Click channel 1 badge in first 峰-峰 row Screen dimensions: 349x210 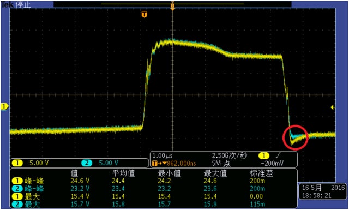[17, 181]
